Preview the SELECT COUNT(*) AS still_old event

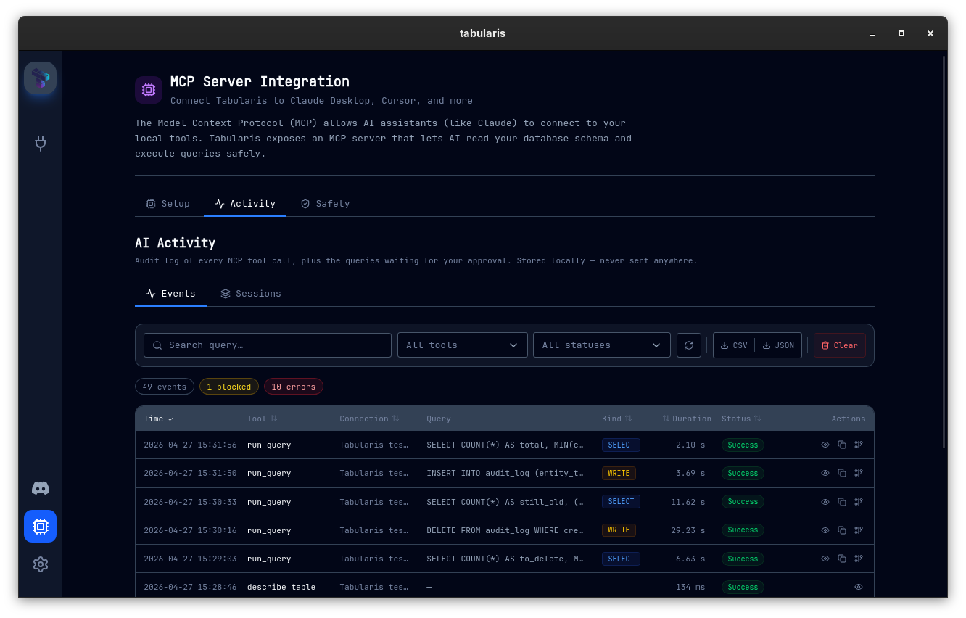click(825, 501)
